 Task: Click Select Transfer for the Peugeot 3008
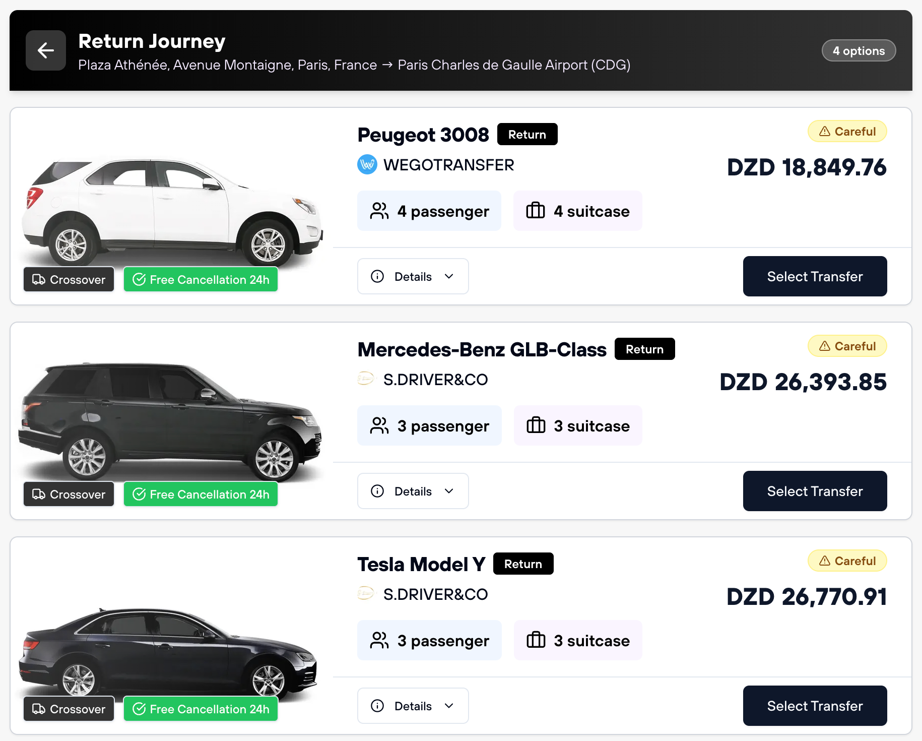[x=815, y=276]
